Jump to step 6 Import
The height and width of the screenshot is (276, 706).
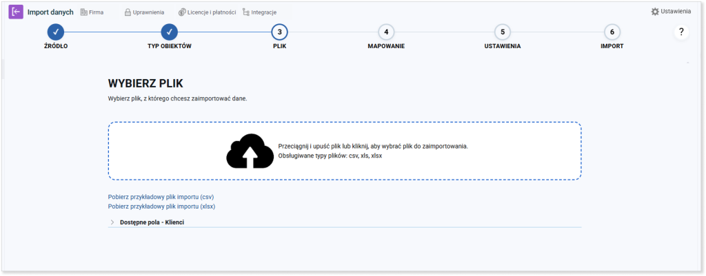coord(612,32)
